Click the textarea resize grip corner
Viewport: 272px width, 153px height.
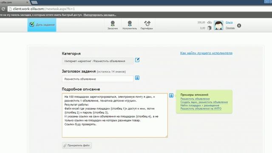tap(166, 136)
